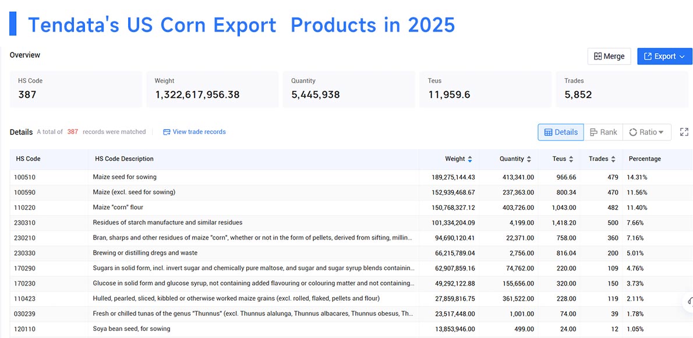This screenshot has width=693, height=338.
Task: Click the 'Glucose in solid form' description
Action: [253, 283]
